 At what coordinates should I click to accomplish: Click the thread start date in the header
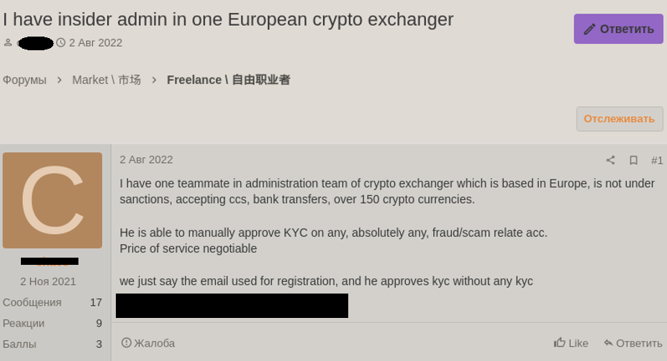tap(96, 43)
